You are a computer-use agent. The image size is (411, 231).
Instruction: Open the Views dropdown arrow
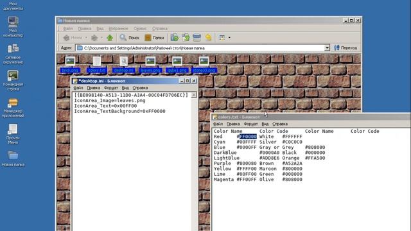tap(229, 38)
